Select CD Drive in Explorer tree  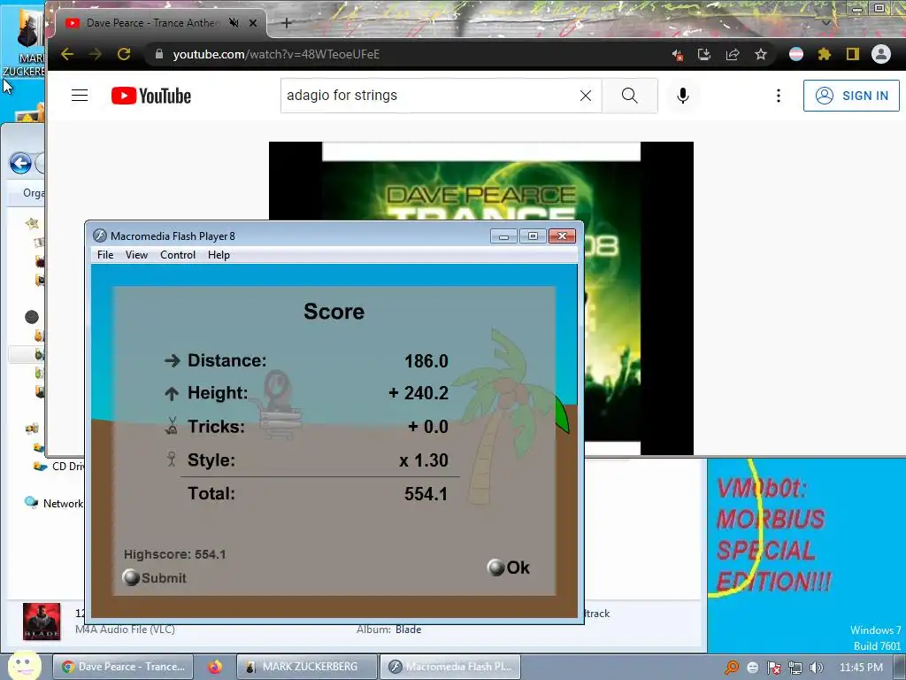coord(58,466)
